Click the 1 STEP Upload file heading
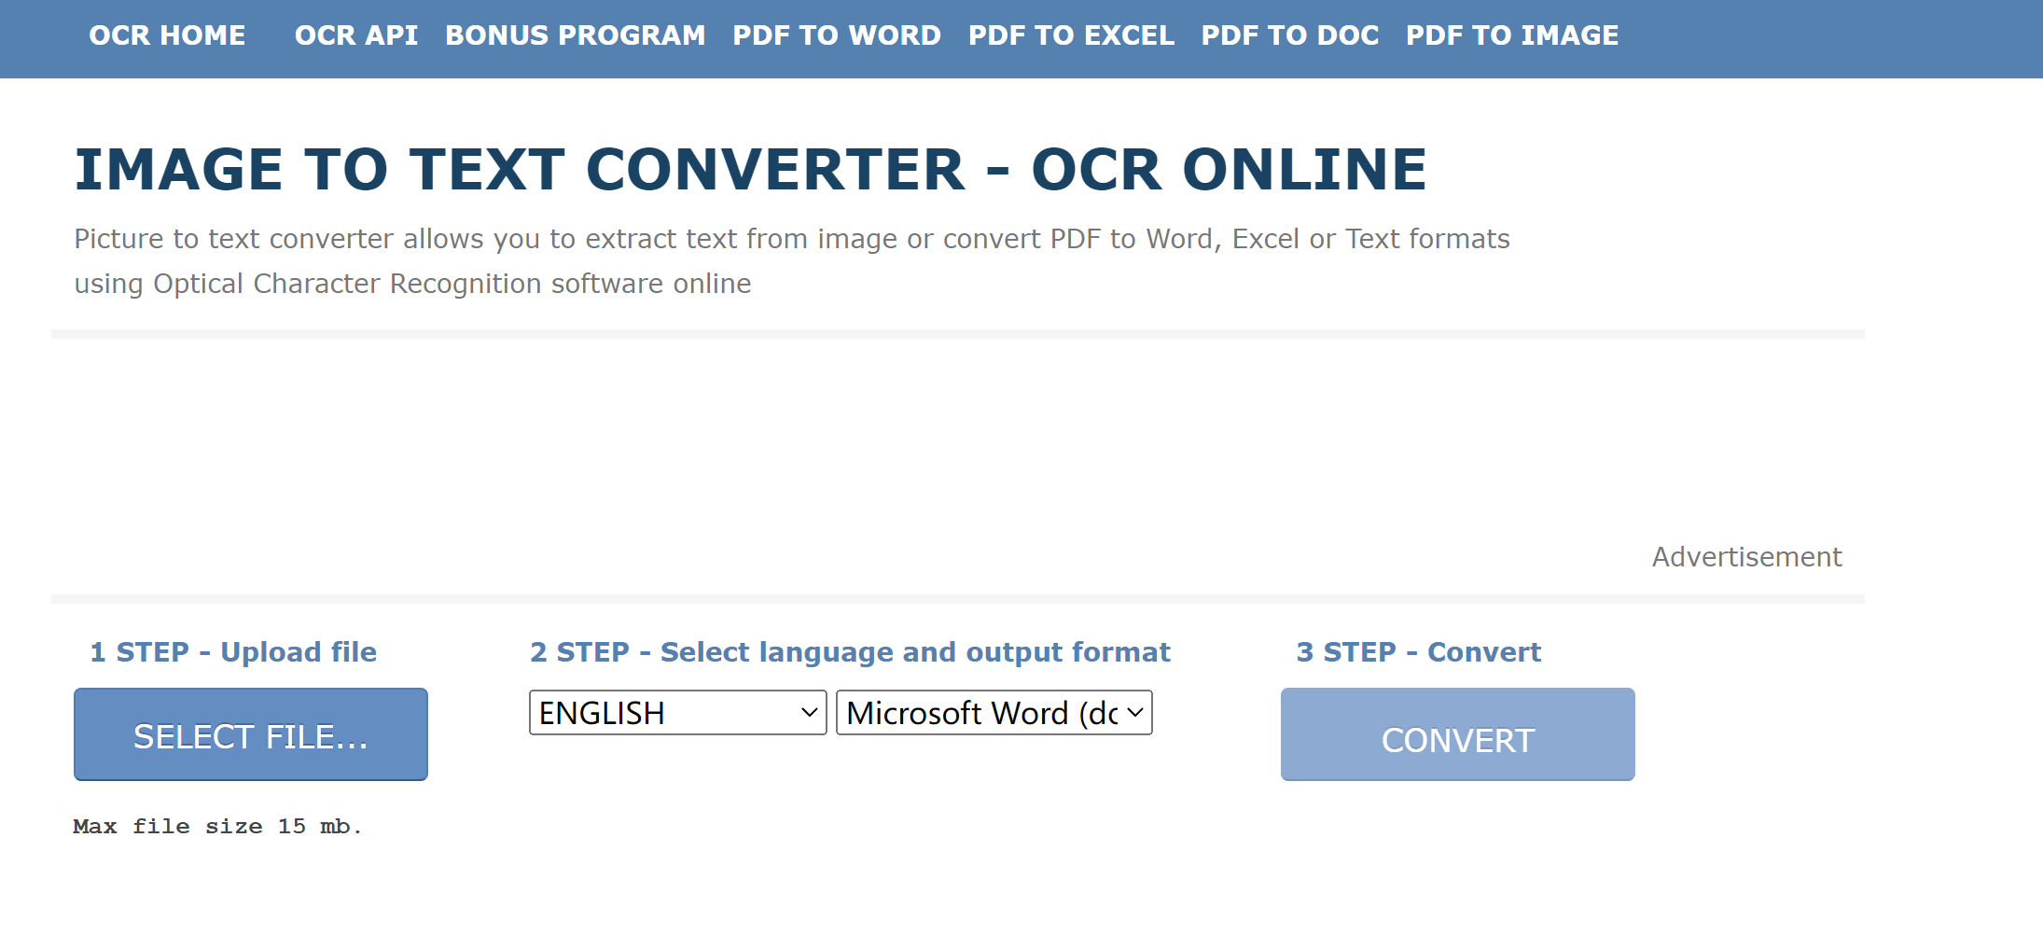The height and width of the screenshot is (935, 2043). point(232,651)
